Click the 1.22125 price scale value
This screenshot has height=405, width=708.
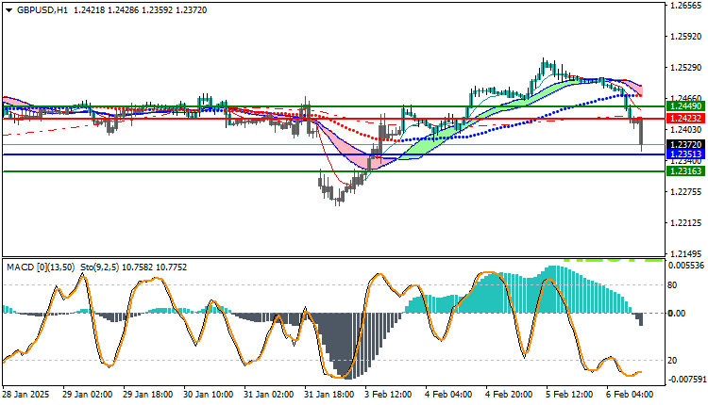[x=686, y=223]
